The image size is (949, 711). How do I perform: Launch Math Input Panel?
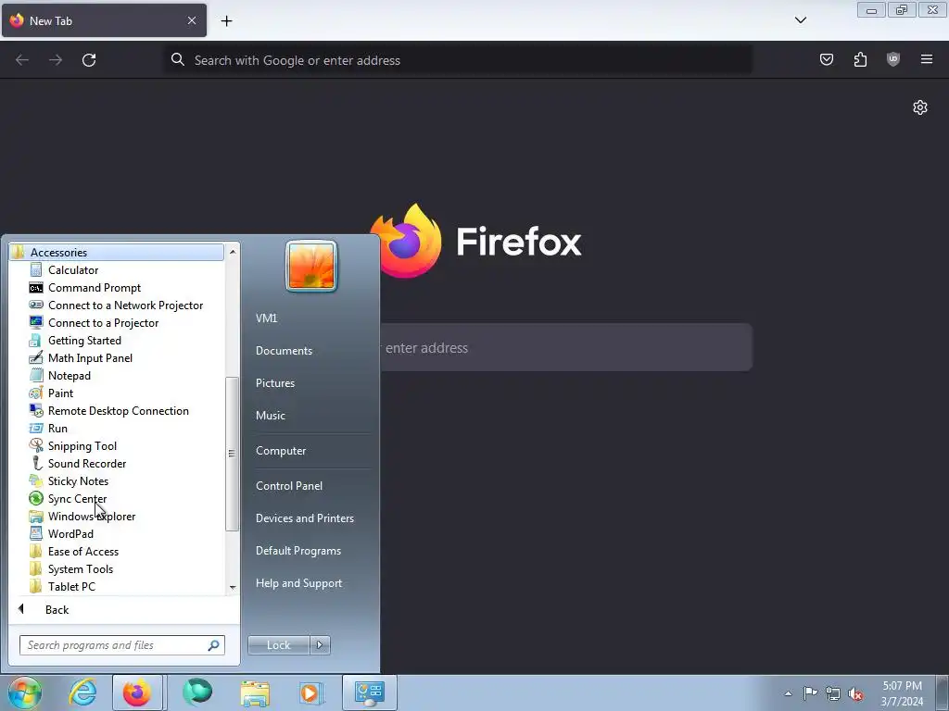coord(81,358)
